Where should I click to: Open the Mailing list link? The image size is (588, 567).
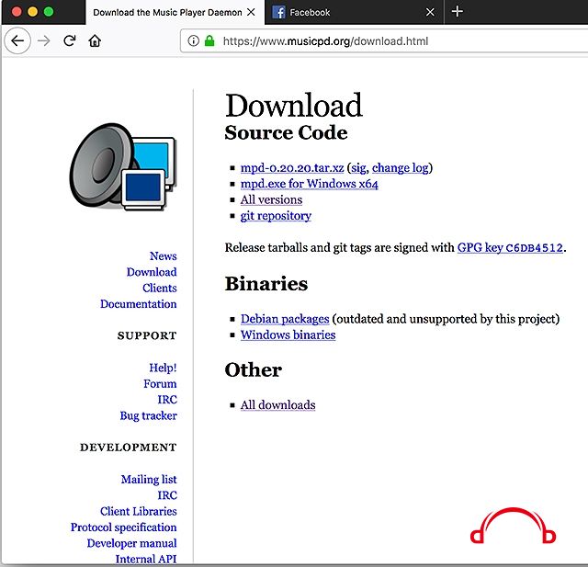point(149,480)
